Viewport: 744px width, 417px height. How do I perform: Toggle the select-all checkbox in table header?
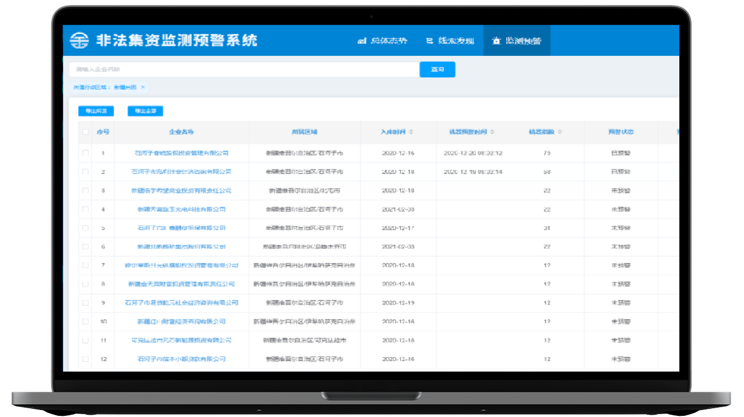(x=86, y=132)
